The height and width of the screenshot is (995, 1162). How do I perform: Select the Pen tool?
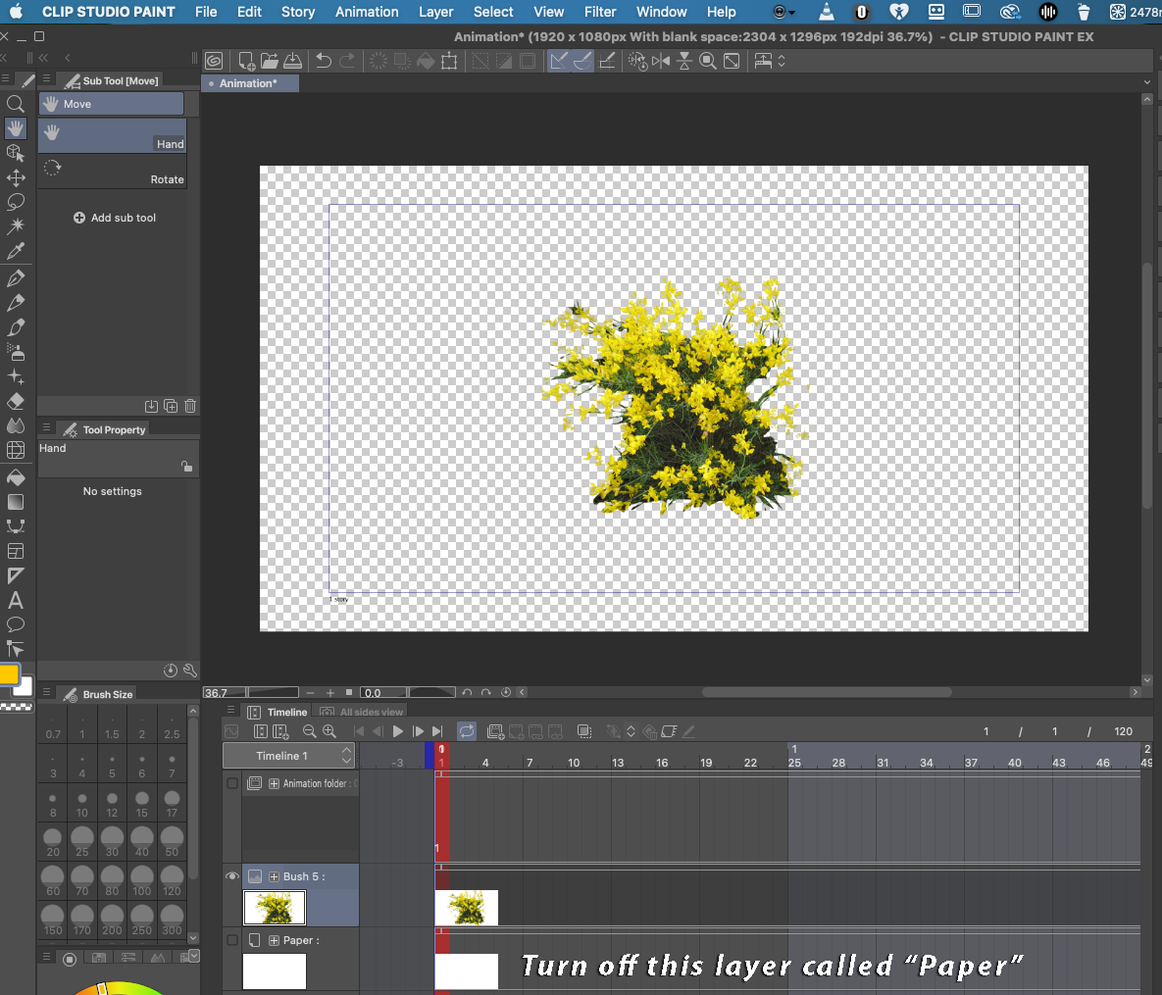coord(15,278)
